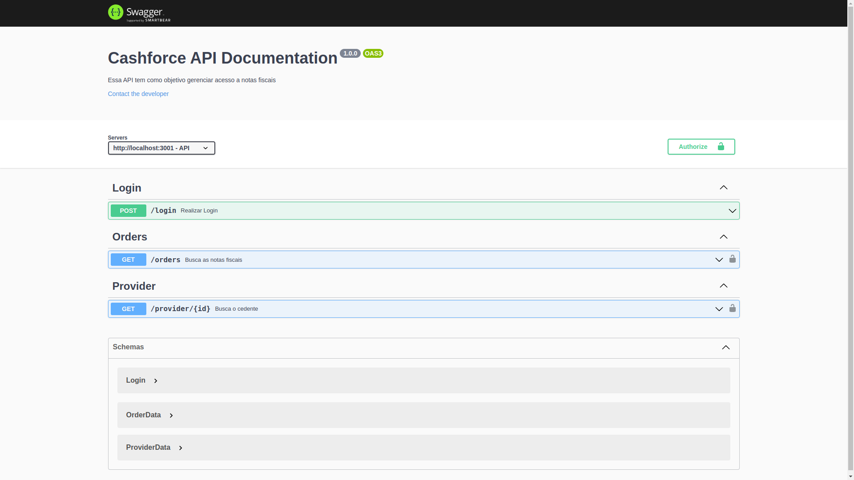Click the Provider tag heading
The height and width of the screenshot is (480, 854).
(x=133, y=286)
